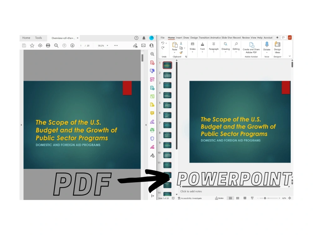Image resolution: width=313 pixels, height=235 pixels.
Task: Click the PowerPoint Undo arrow
Action: pyautogui.click(x=163, y=43)
